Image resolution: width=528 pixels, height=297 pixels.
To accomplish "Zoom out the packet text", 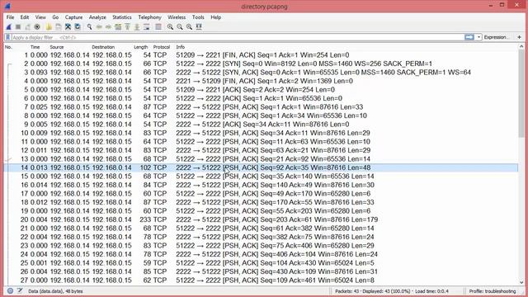I will [x=180, y=27].
